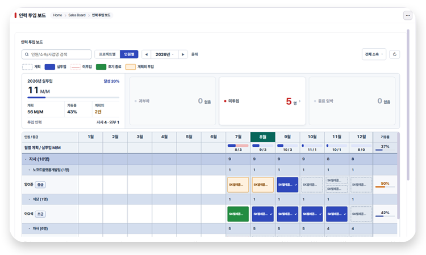Select the 1월 column header
This screenshot has height=255, width=426.
click(x=90, y=137)
